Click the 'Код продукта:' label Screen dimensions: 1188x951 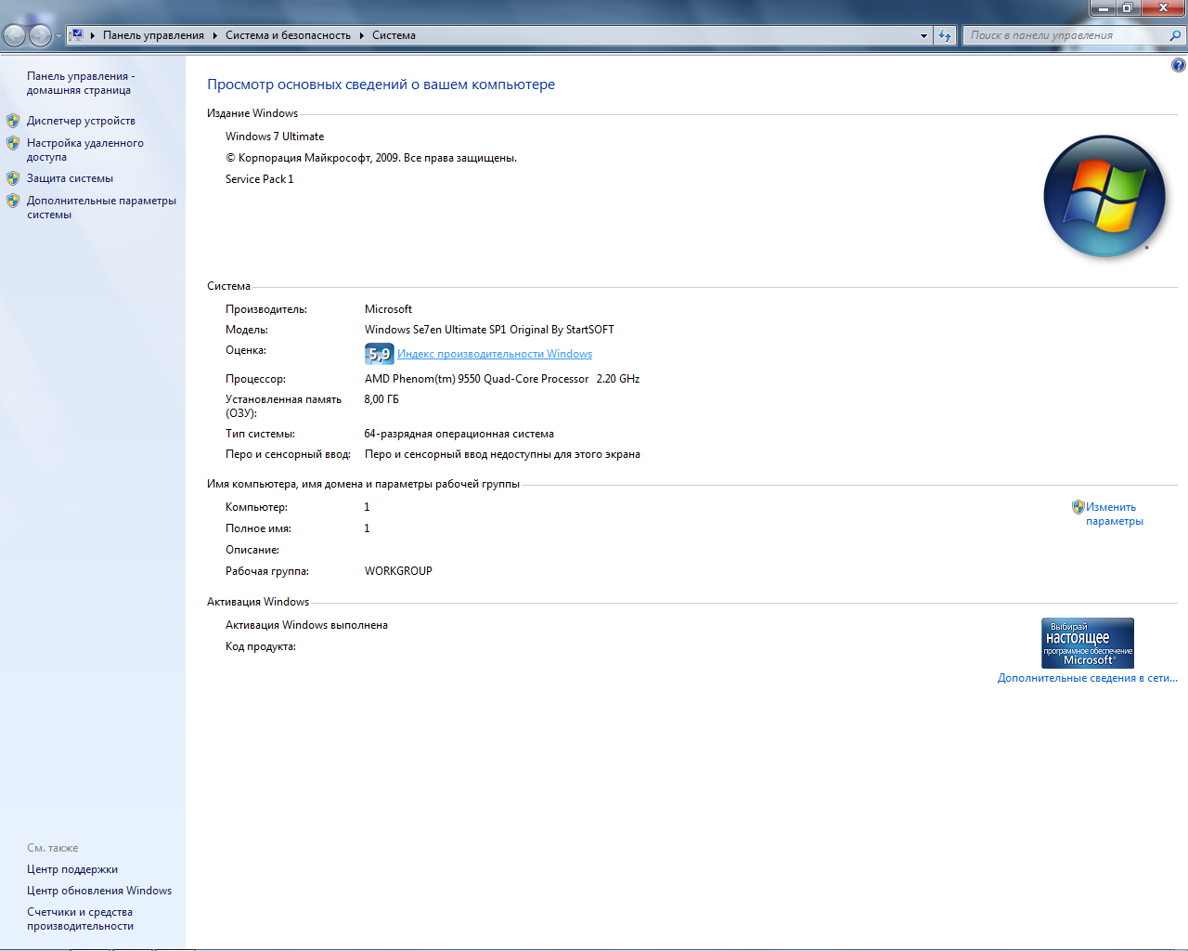click(261, 646)
